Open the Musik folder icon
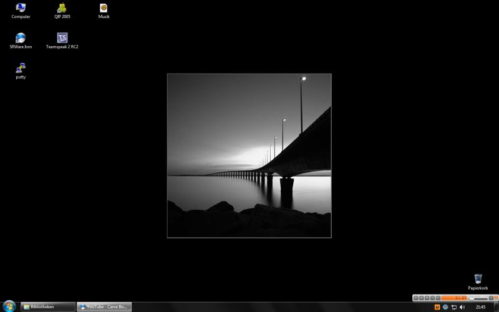 coord(104,9)
